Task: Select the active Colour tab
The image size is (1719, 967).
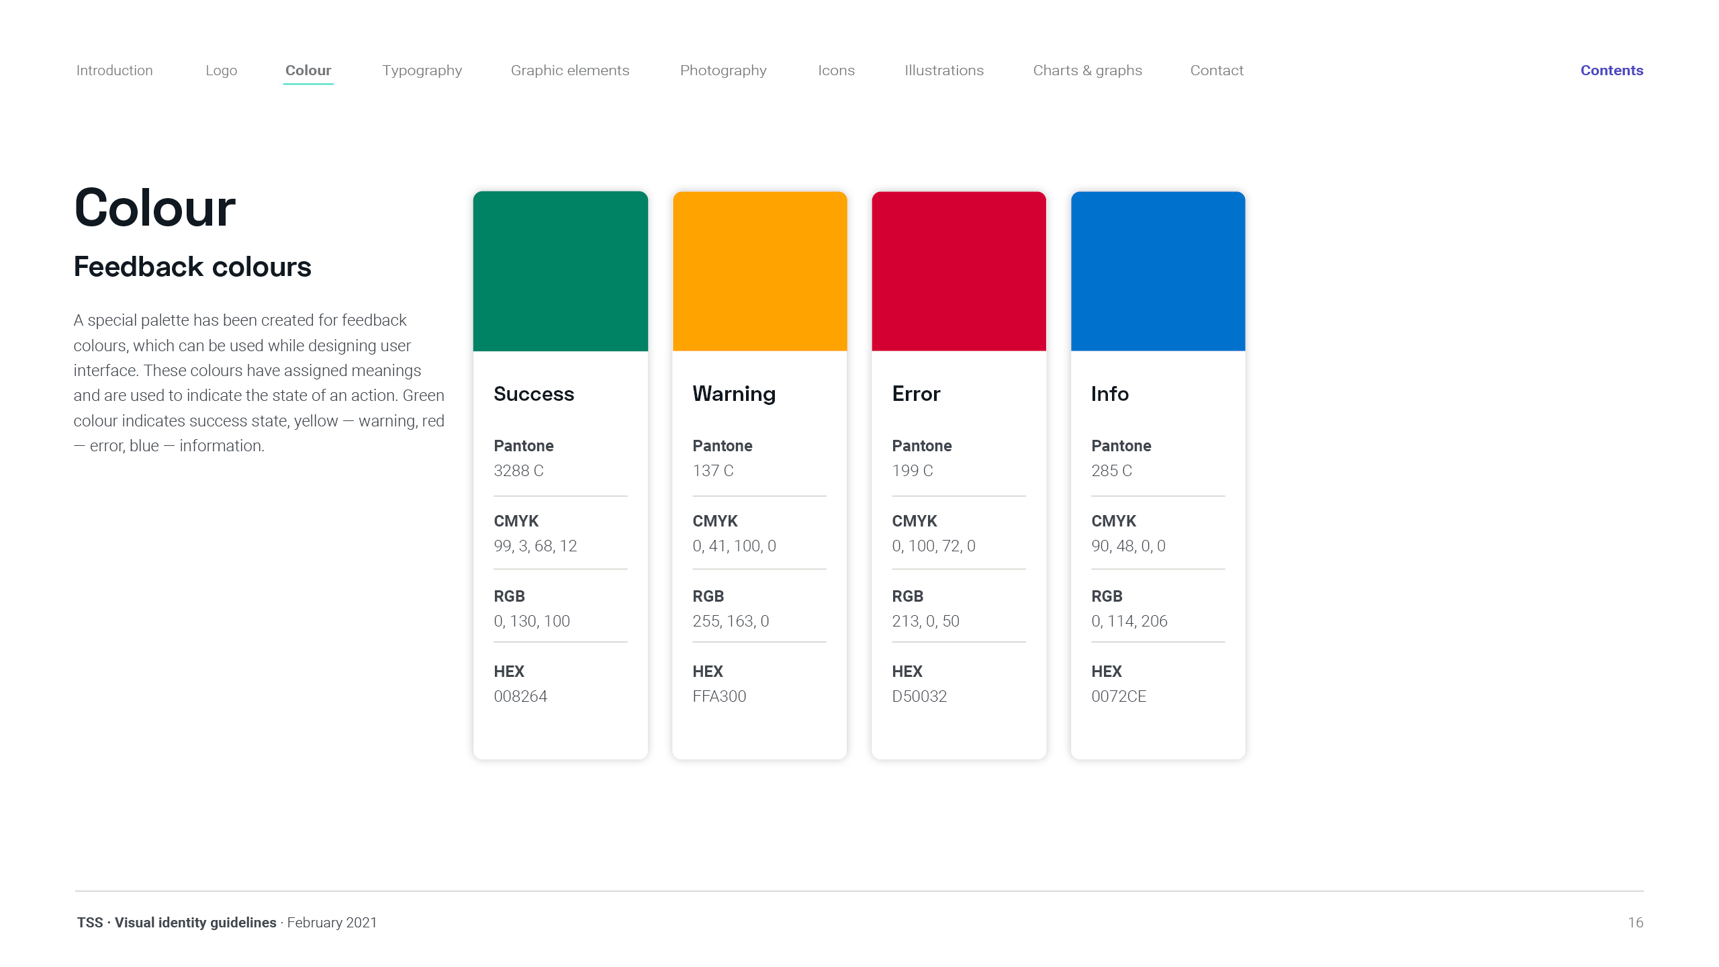Action: pos(308,71)
